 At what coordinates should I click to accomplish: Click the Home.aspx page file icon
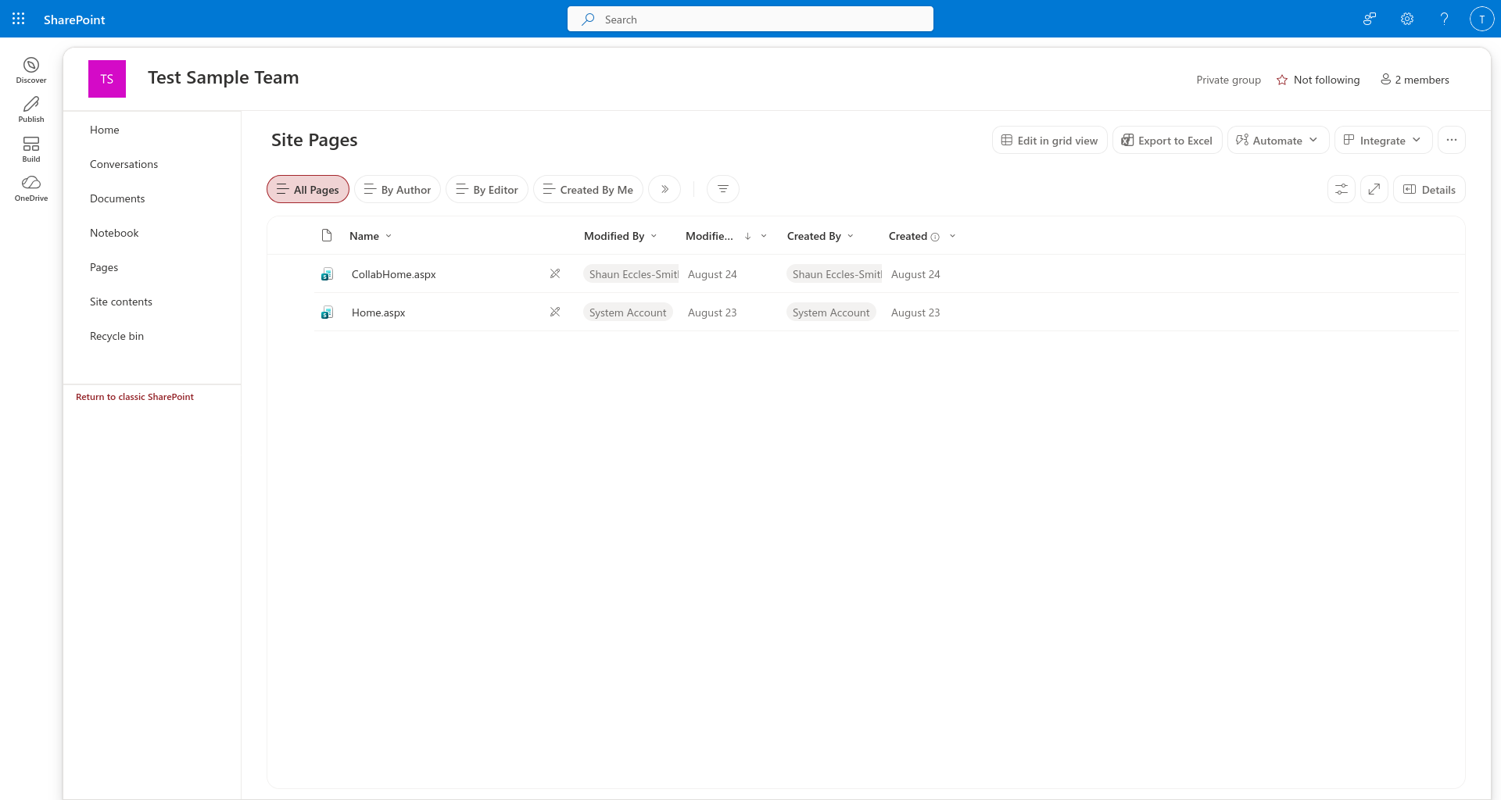(x=328, y=312)
